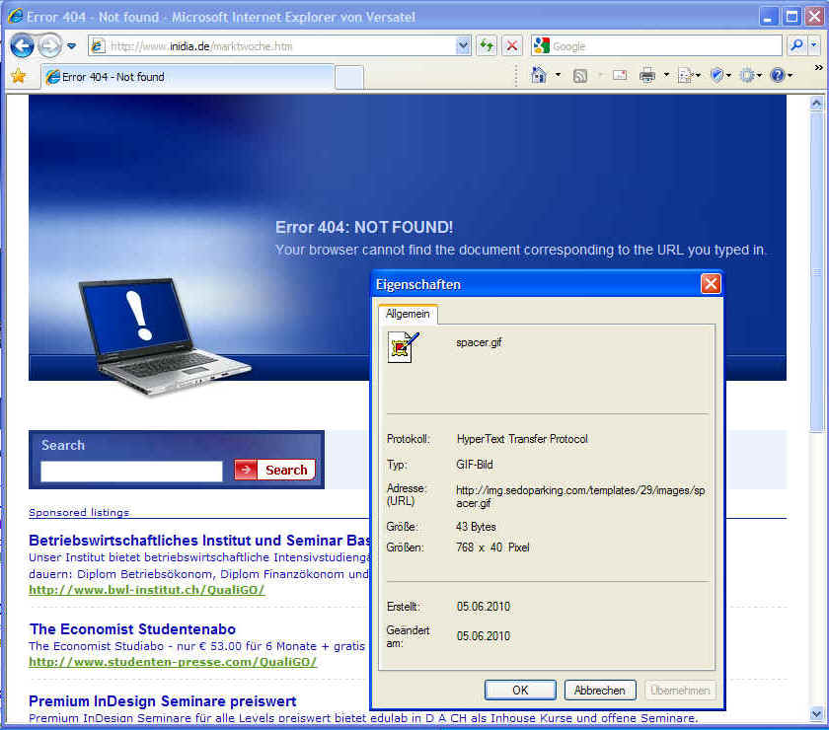
Task: Open the Help question mark menu
Action: pos(781,76)
